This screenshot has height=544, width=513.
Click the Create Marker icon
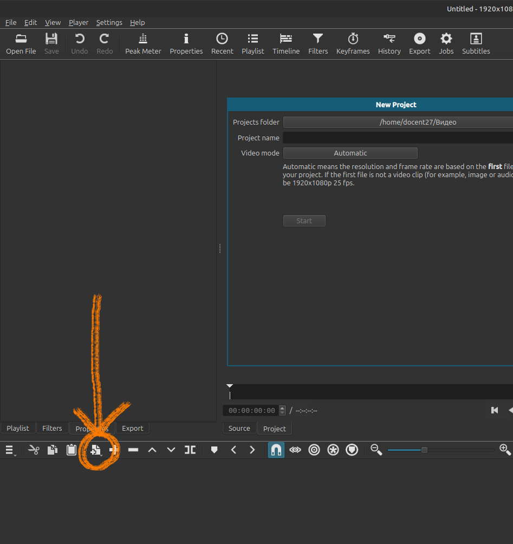(x=214, y=450)
